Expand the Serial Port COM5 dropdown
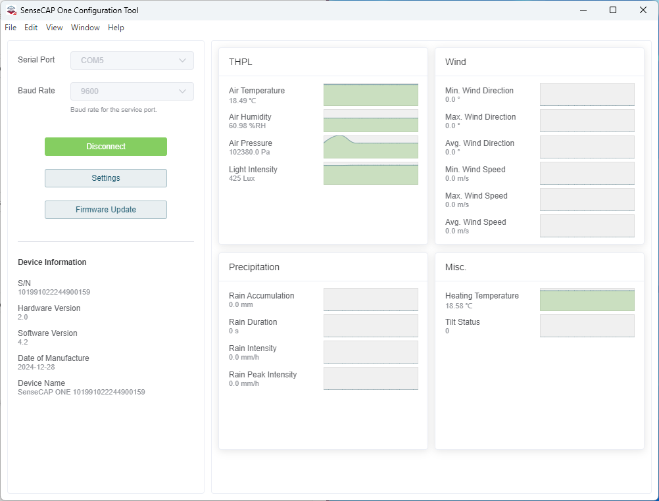 point(132,60)
